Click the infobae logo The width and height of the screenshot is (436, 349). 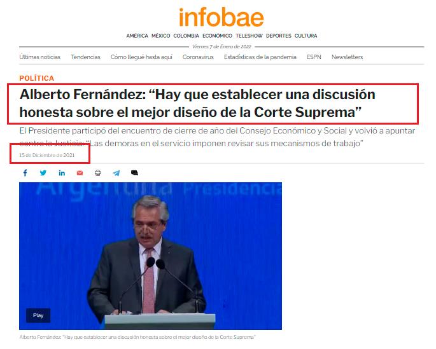(221, 17)
